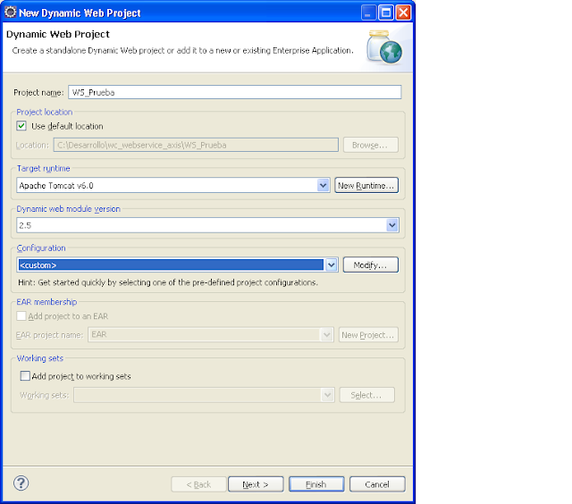Open Target runtime dropdown arrow

point(323,186)
